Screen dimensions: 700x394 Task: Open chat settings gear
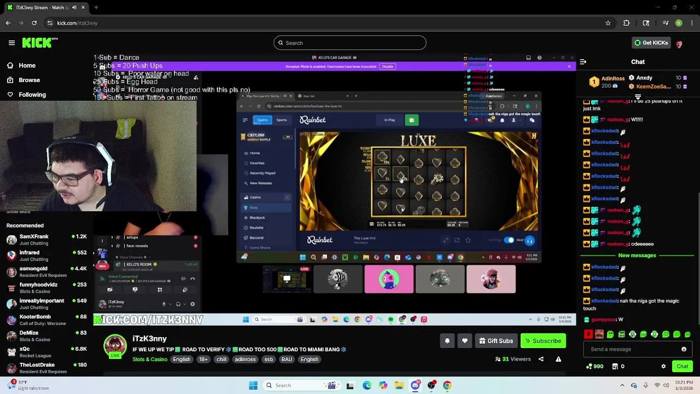663,366
